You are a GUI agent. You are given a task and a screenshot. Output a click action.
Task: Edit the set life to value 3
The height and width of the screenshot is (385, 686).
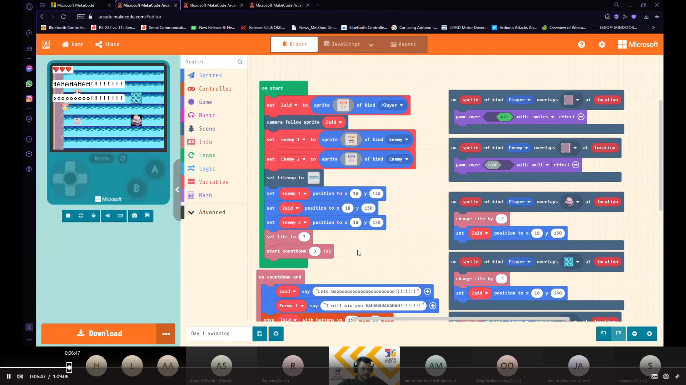click(304, 237)
